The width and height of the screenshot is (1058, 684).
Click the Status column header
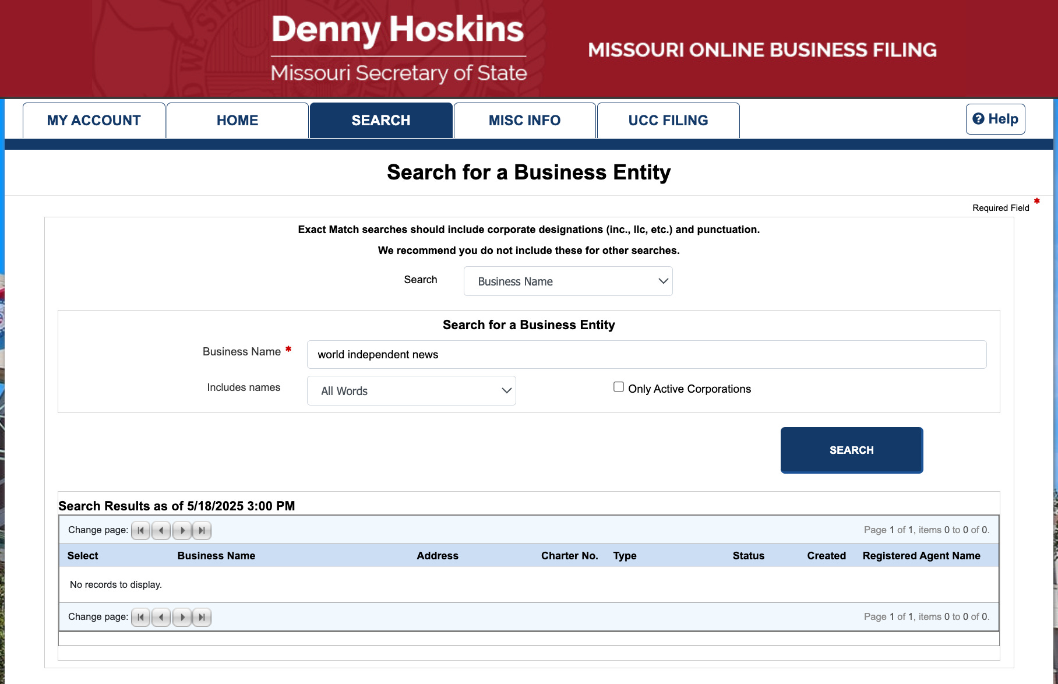(748, 556)
